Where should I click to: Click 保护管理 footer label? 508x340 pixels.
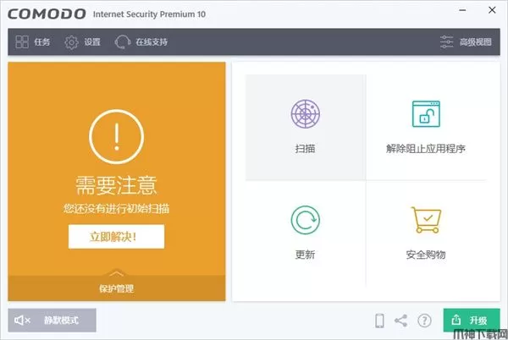click(116, 288)
